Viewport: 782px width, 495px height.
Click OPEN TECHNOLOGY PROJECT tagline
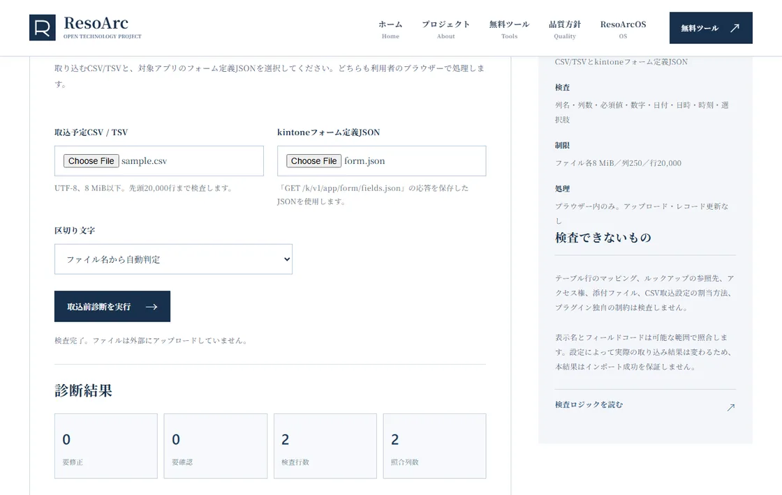click(102, 36)
